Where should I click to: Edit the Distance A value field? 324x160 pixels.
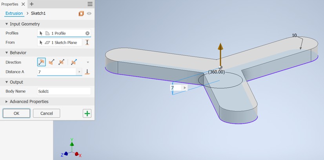click(x=56, y=72)
